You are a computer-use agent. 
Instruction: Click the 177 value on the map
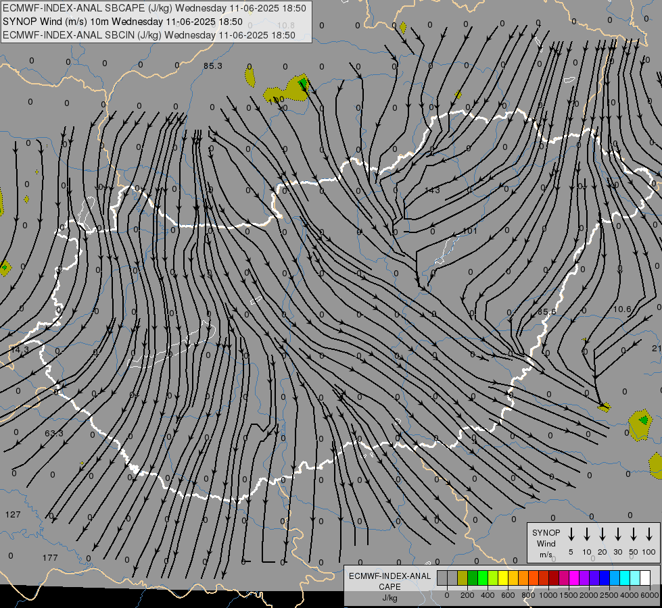(x=50, y=558)
